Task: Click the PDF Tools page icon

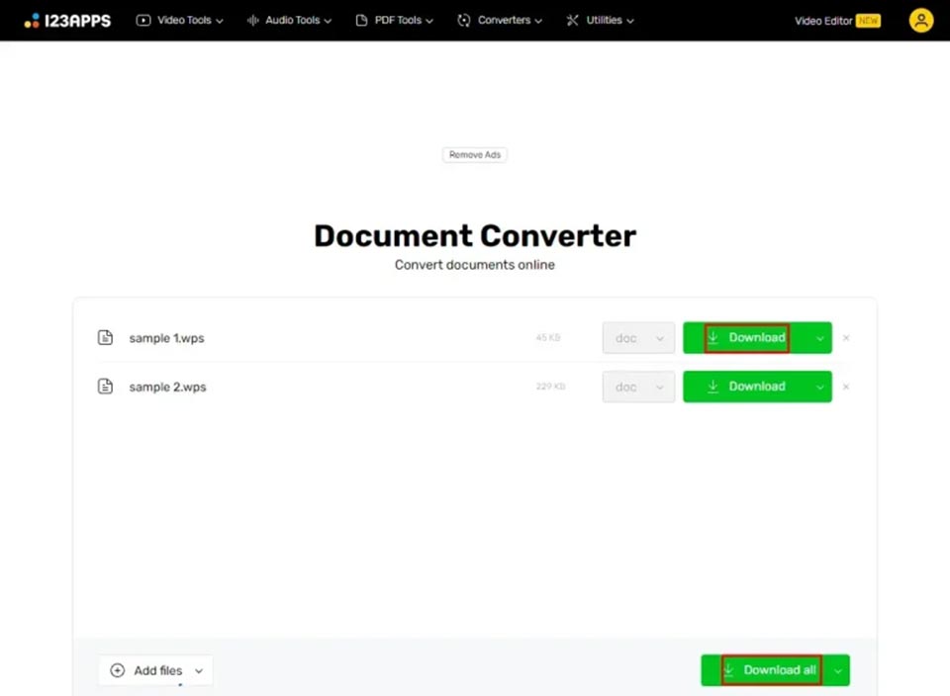Action: (x=362, y=21)
